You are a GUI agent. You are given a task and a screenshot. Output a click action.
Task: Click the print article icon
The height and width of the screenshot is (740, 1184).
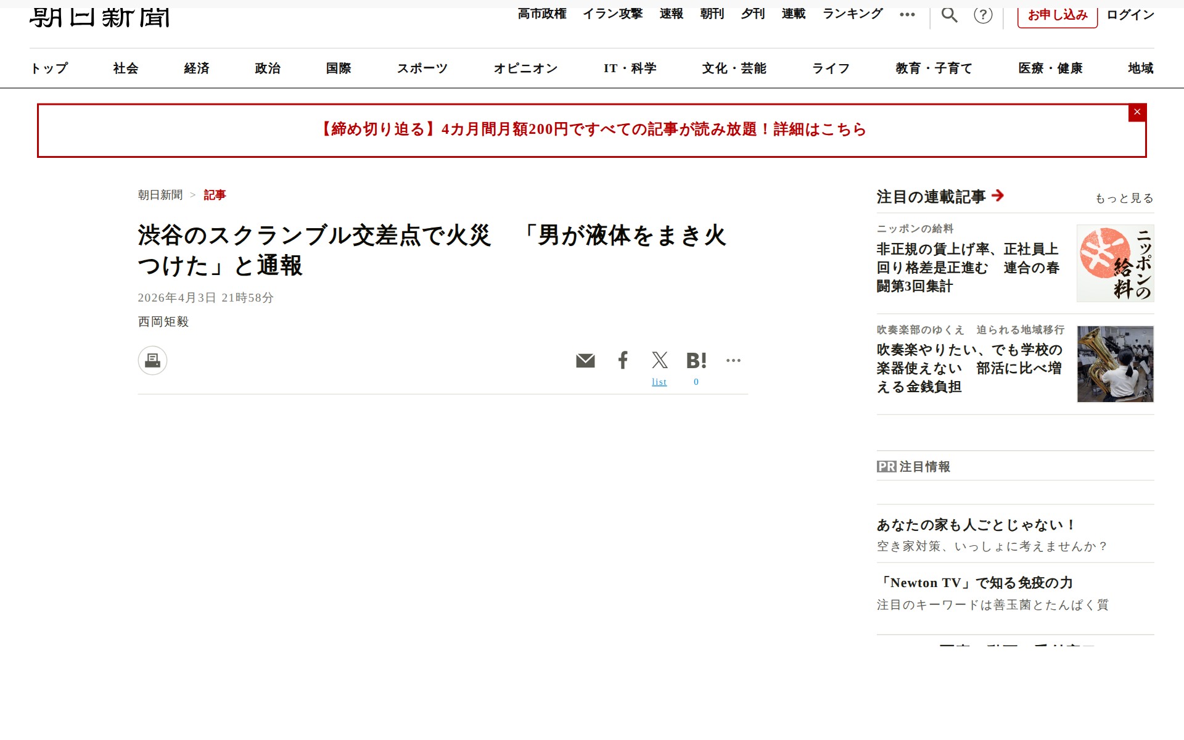(152, 360)
